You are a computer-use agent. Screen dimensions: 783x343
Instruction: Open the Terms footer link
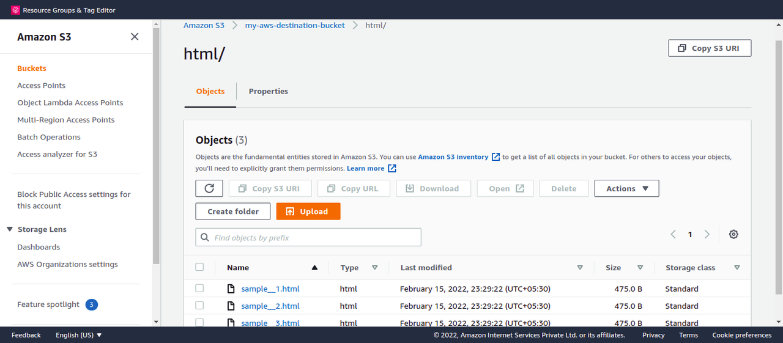[688, 335]
